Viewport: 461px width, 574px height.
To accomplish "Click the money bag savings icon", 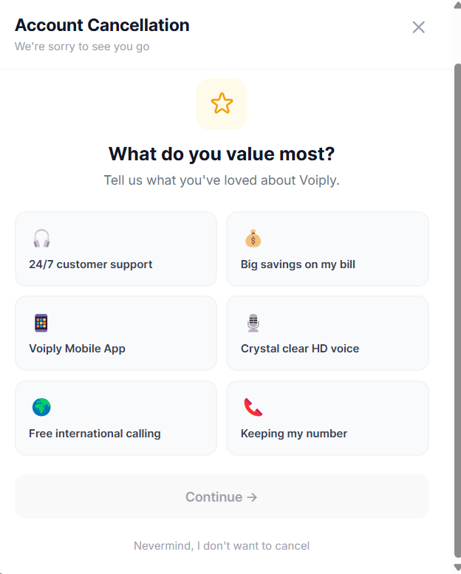I will (x=253, y=239).
